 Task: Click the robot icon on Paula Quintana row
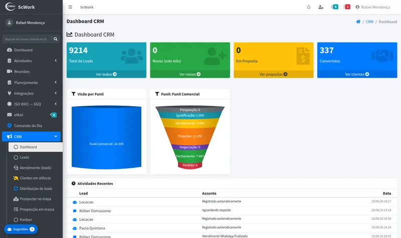pyautogui.click(x=75, y=228)
